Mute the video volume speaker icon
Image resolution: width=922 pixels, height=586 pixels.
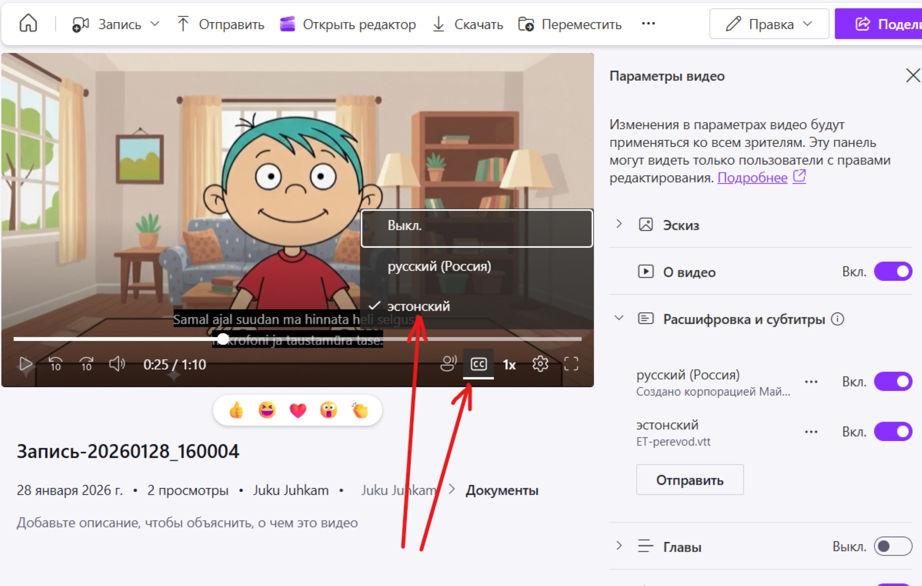click(117, 364)
